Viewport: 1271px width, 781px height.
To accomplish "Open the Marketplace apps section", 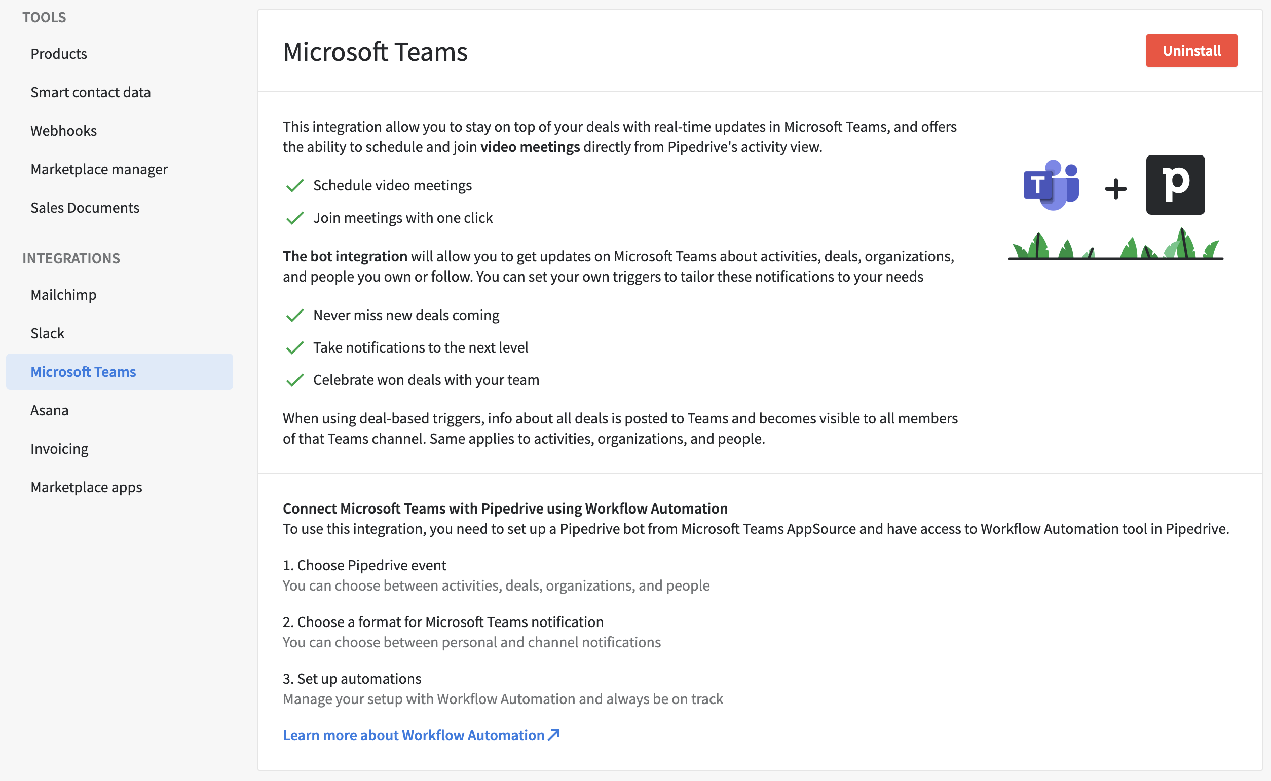I will tap(86, 486).
